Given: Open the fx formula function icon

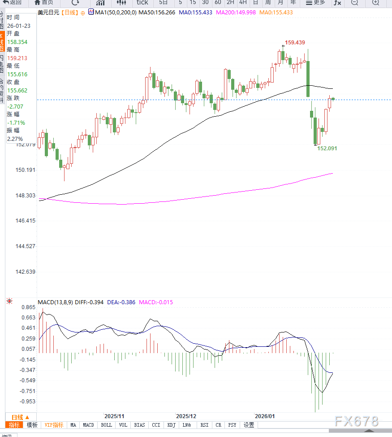Looking at the screenshot, I should point(337,3).
